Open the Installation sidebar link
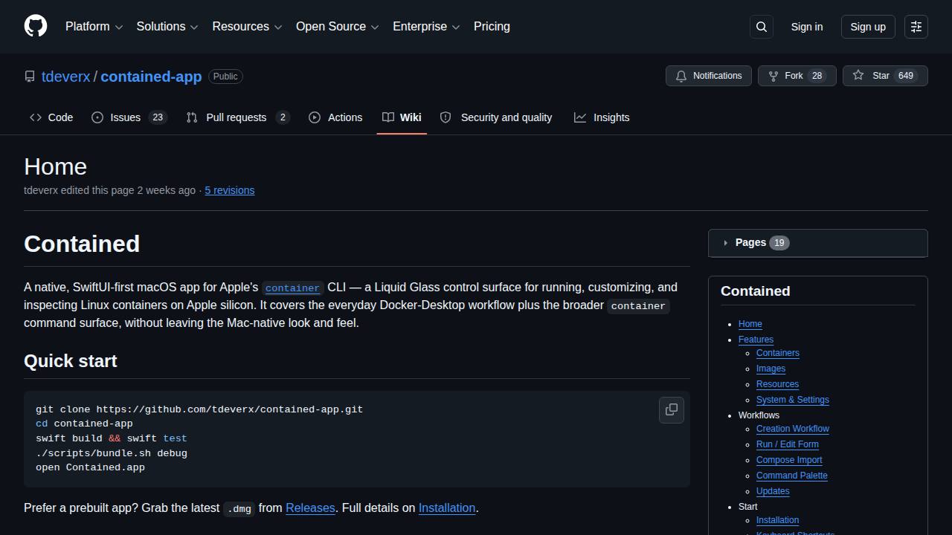Screen dimensions: 952x535 tap(777, 520)
